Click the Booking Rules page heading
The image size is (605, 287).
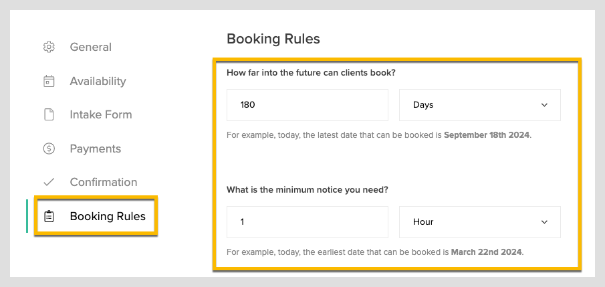tap(273, 39)
